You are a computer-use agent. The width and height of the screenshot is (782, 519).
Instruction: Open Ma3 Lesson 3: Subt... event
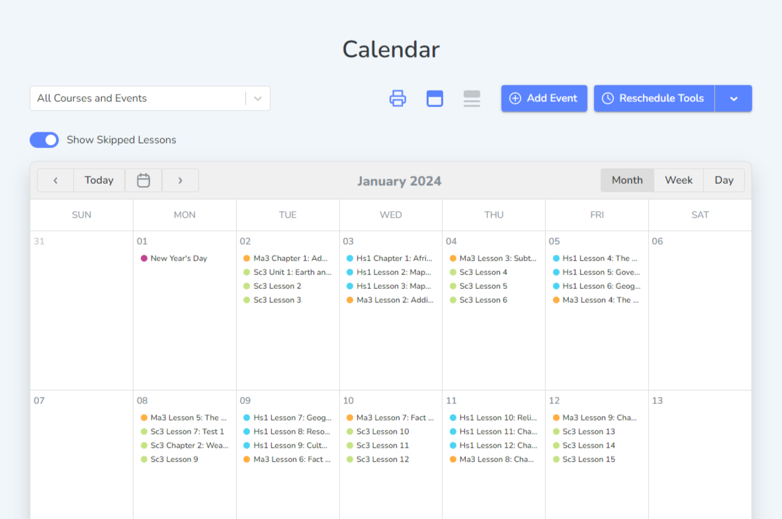494,259
